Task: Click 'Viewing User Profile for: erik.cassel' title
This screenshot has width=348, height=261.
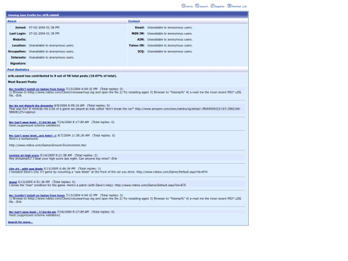Action: click(34, 15)
